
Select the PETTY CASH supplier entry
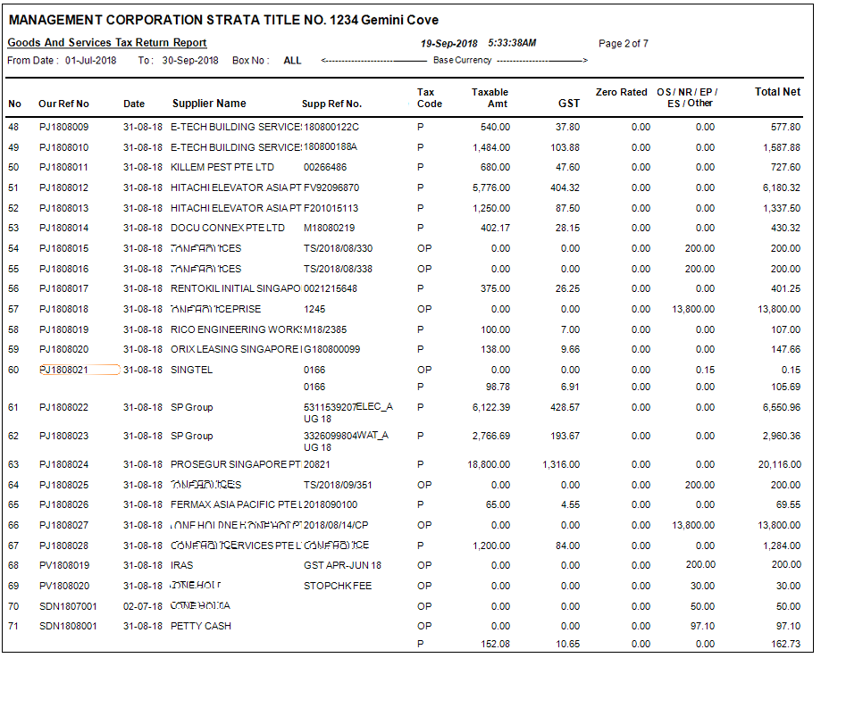pyautogui.click(x=201, y=626)
